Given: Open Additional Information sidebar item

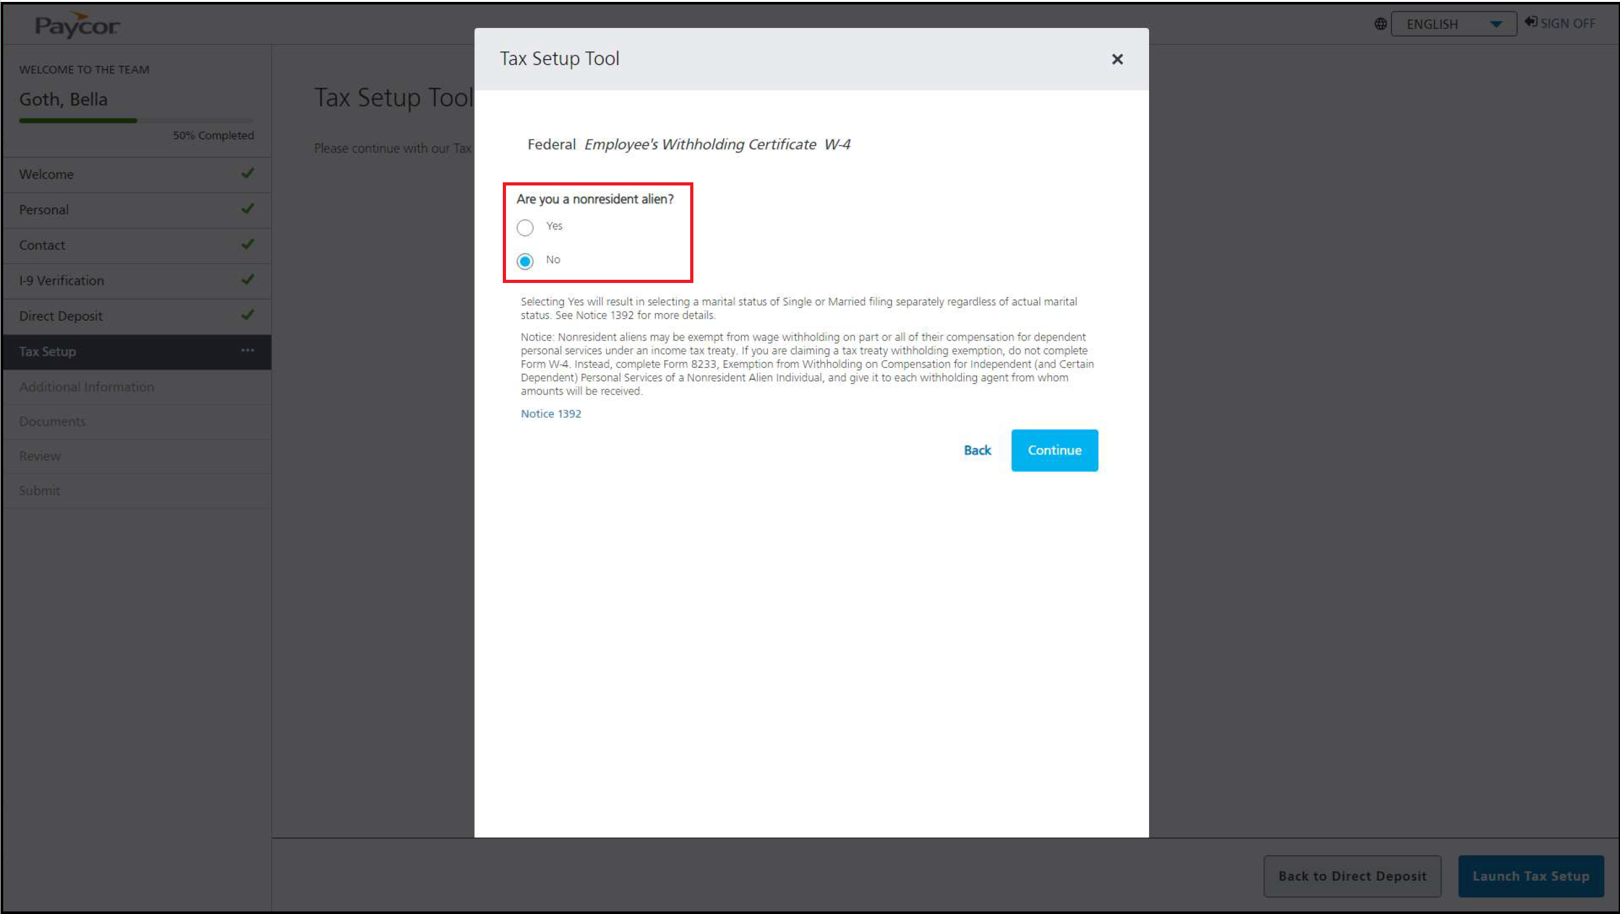Looking at the screenshot, I should [87, 387].
